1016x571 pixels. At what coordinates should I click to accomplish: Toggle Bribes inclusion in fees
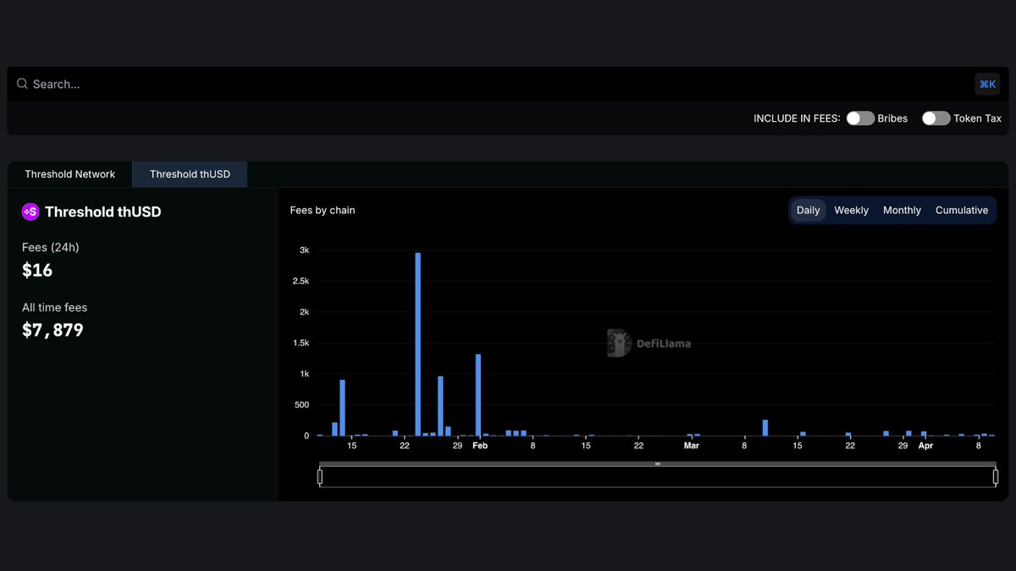tap(860, 118)
